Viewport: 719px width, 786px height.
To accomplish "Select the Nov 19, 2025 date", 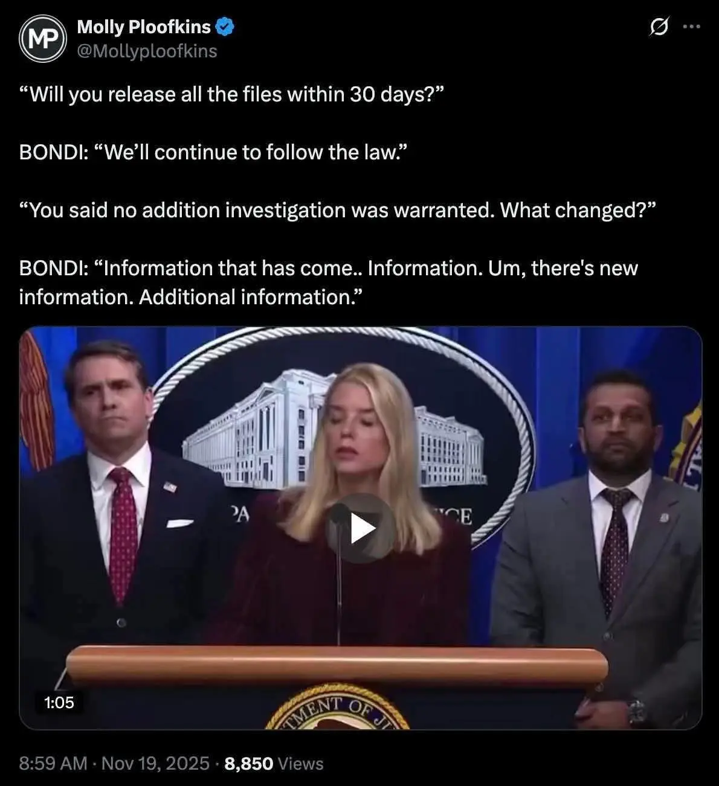I will click(x=155, y=764).
